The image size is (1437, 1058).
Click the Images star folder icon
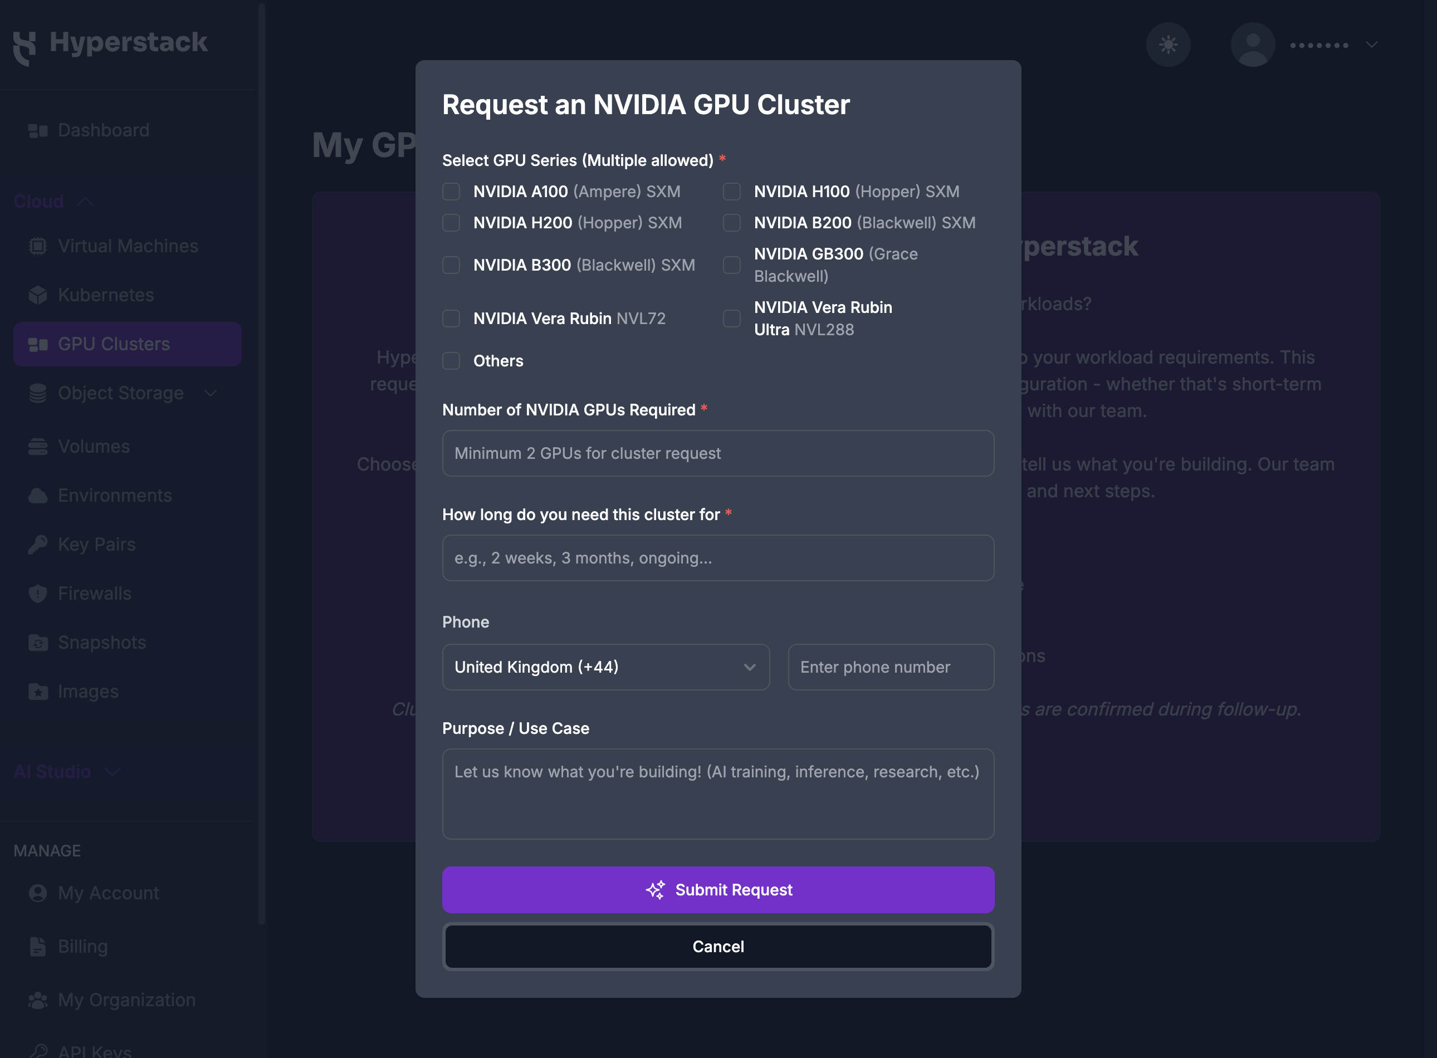pos(38,692)
